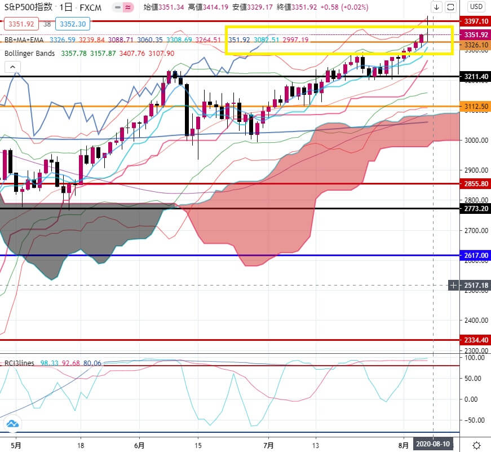
Task: Select the BB+MA+EMA indicator legend
Action: click(x=24, y=40)
